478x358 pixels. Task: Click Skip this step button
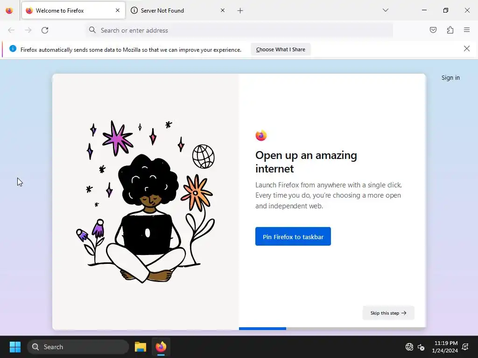tap(388, 313)
